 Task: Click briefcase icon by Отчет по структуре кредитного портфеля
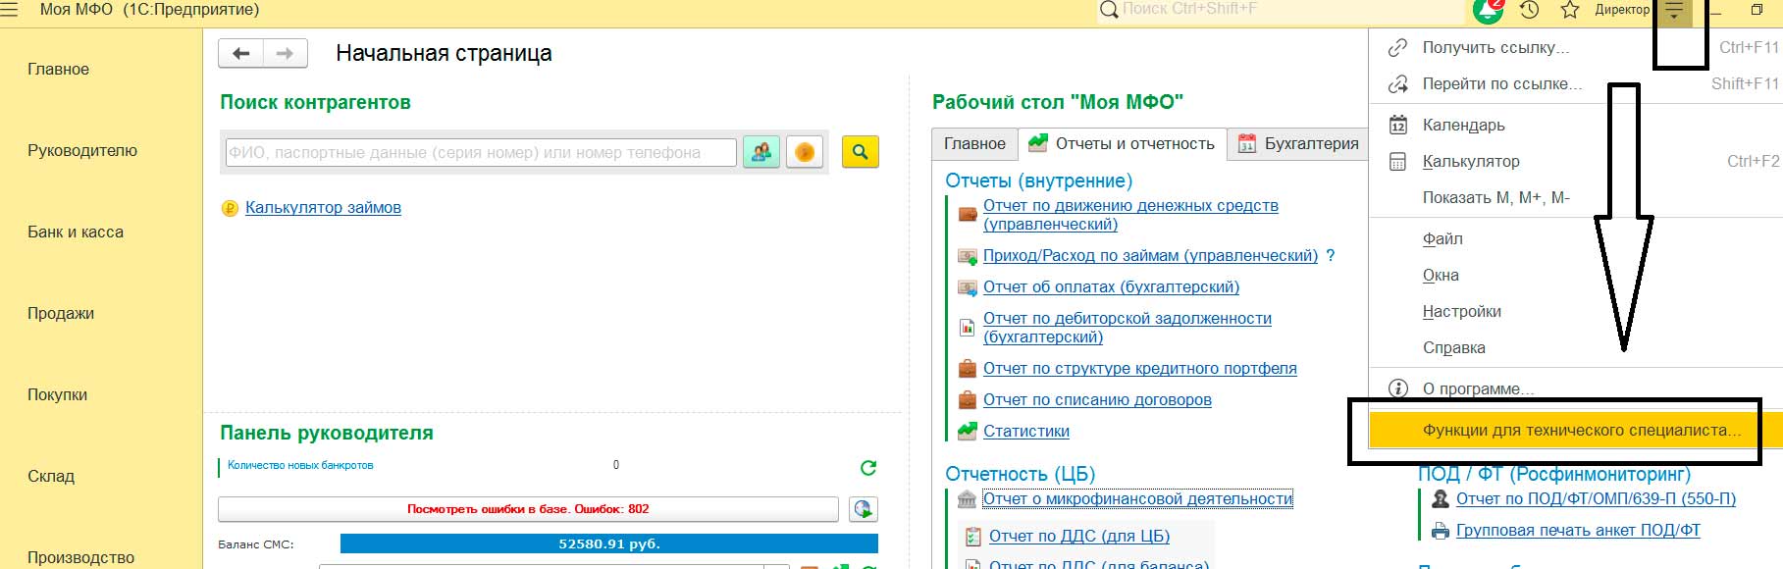tap(968, 369)
